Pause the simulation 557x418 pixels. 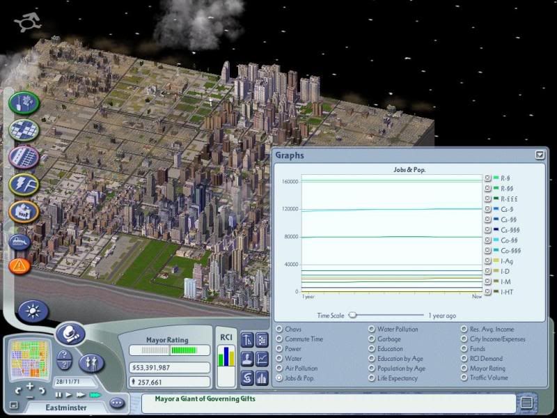point(58,395)
